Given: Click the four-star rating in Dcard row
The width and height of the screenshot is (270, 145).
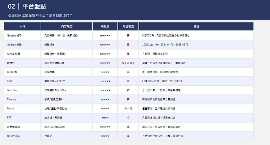Looking at the screenshot, I should (x=105, y=109).
